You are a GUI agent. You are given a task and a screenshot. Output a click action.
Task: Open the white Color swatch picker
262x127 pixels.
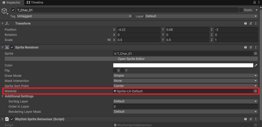coord(183,65)
